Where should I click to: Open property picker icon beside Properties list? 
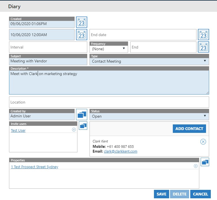coord(205,162)
